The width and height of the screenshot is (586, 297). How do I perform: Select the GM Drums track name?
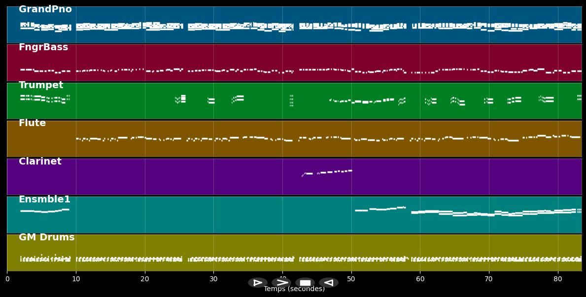(x=47, y=237)
